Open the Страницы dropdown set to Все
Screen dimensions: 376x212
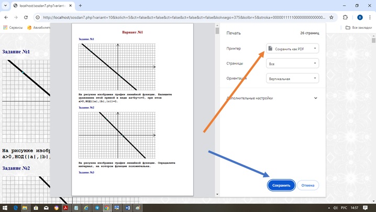(x=292, y=63)
